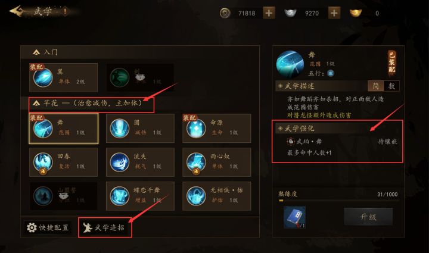Choose the 固 damage-reduction skill

[x=140, y=129]
